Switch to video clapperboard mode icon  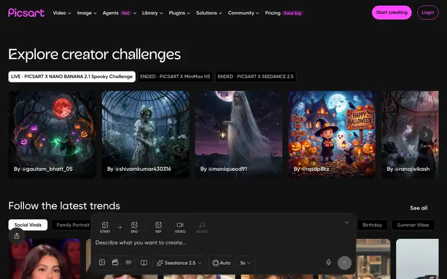tap(115, 262)
